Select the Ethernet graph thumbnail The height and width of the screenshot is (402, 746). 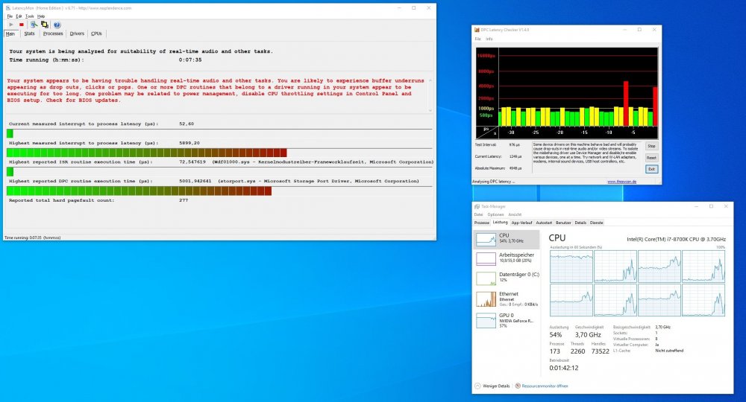(x=486, y=299)
